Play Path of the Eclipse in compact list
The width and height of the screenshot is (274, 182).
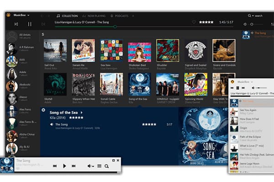click(252, 138)
